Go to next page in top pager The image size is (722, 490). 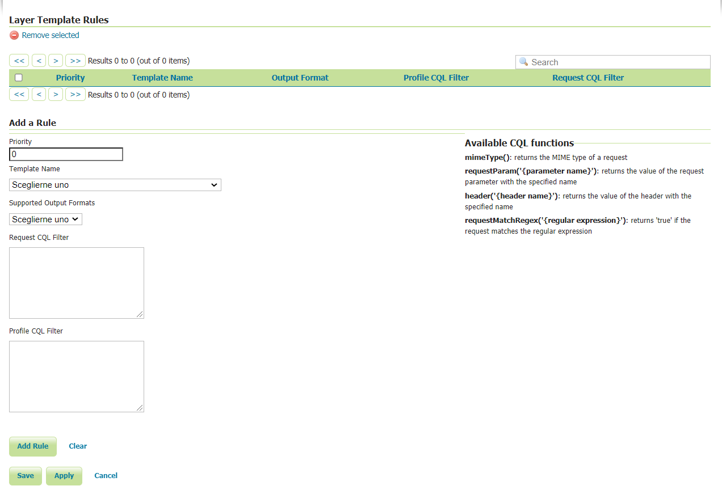click(55, 61)
